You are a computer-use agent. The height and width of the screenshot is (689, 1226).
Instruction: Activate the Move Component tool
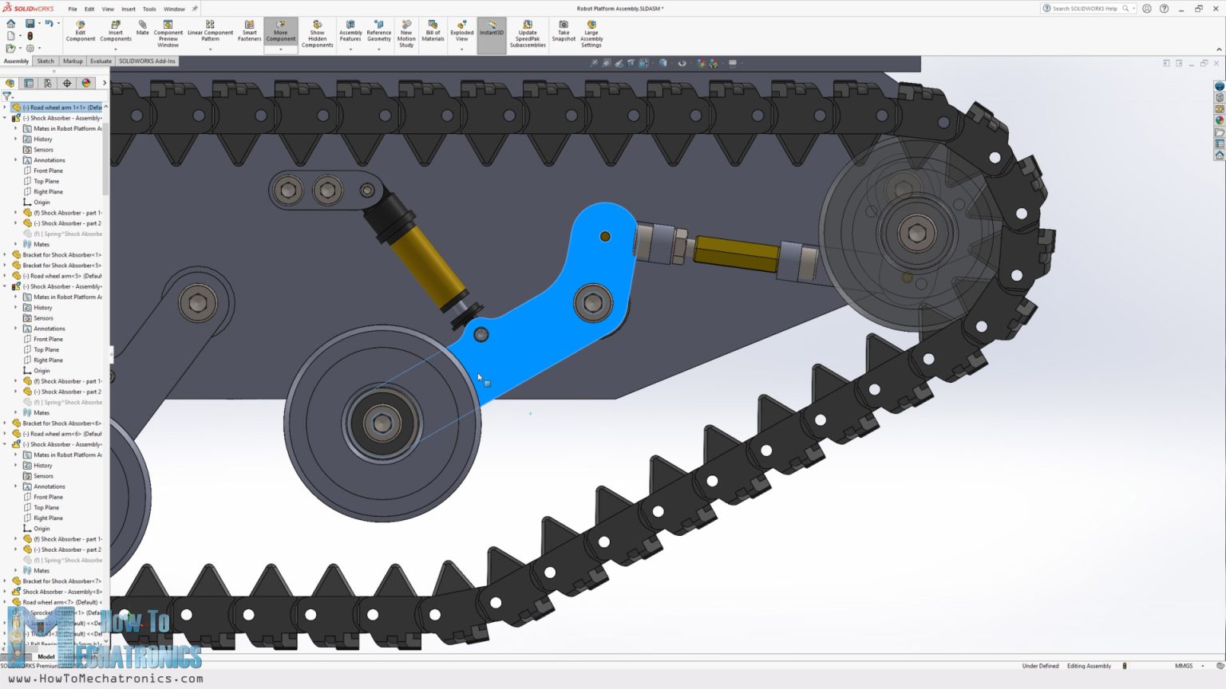pyautogui.click(x=281, y=30)
